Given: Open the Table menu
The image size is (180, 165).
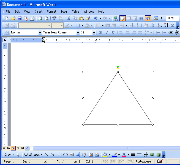Looking at the screenshot, I should (75, 12).
